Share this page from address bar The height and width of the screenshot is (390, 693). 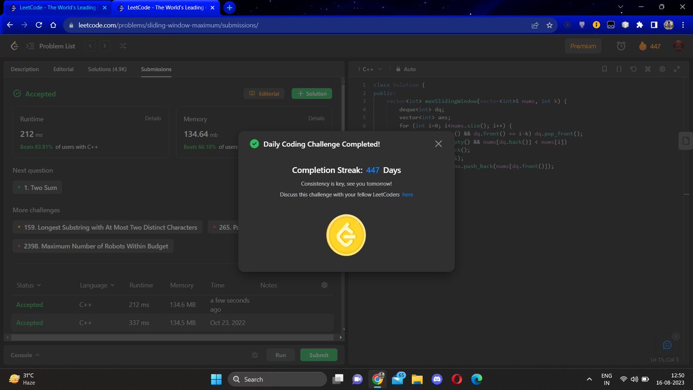click(x=535, y=25)
